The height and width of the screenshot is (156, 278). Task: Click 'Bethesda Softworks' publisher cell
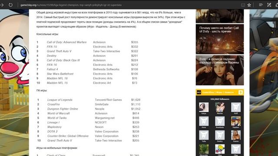click(x=106, y=69)
